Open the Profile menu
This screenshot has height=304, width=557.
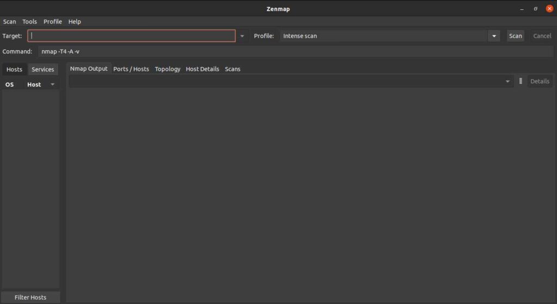pos(53,22)
